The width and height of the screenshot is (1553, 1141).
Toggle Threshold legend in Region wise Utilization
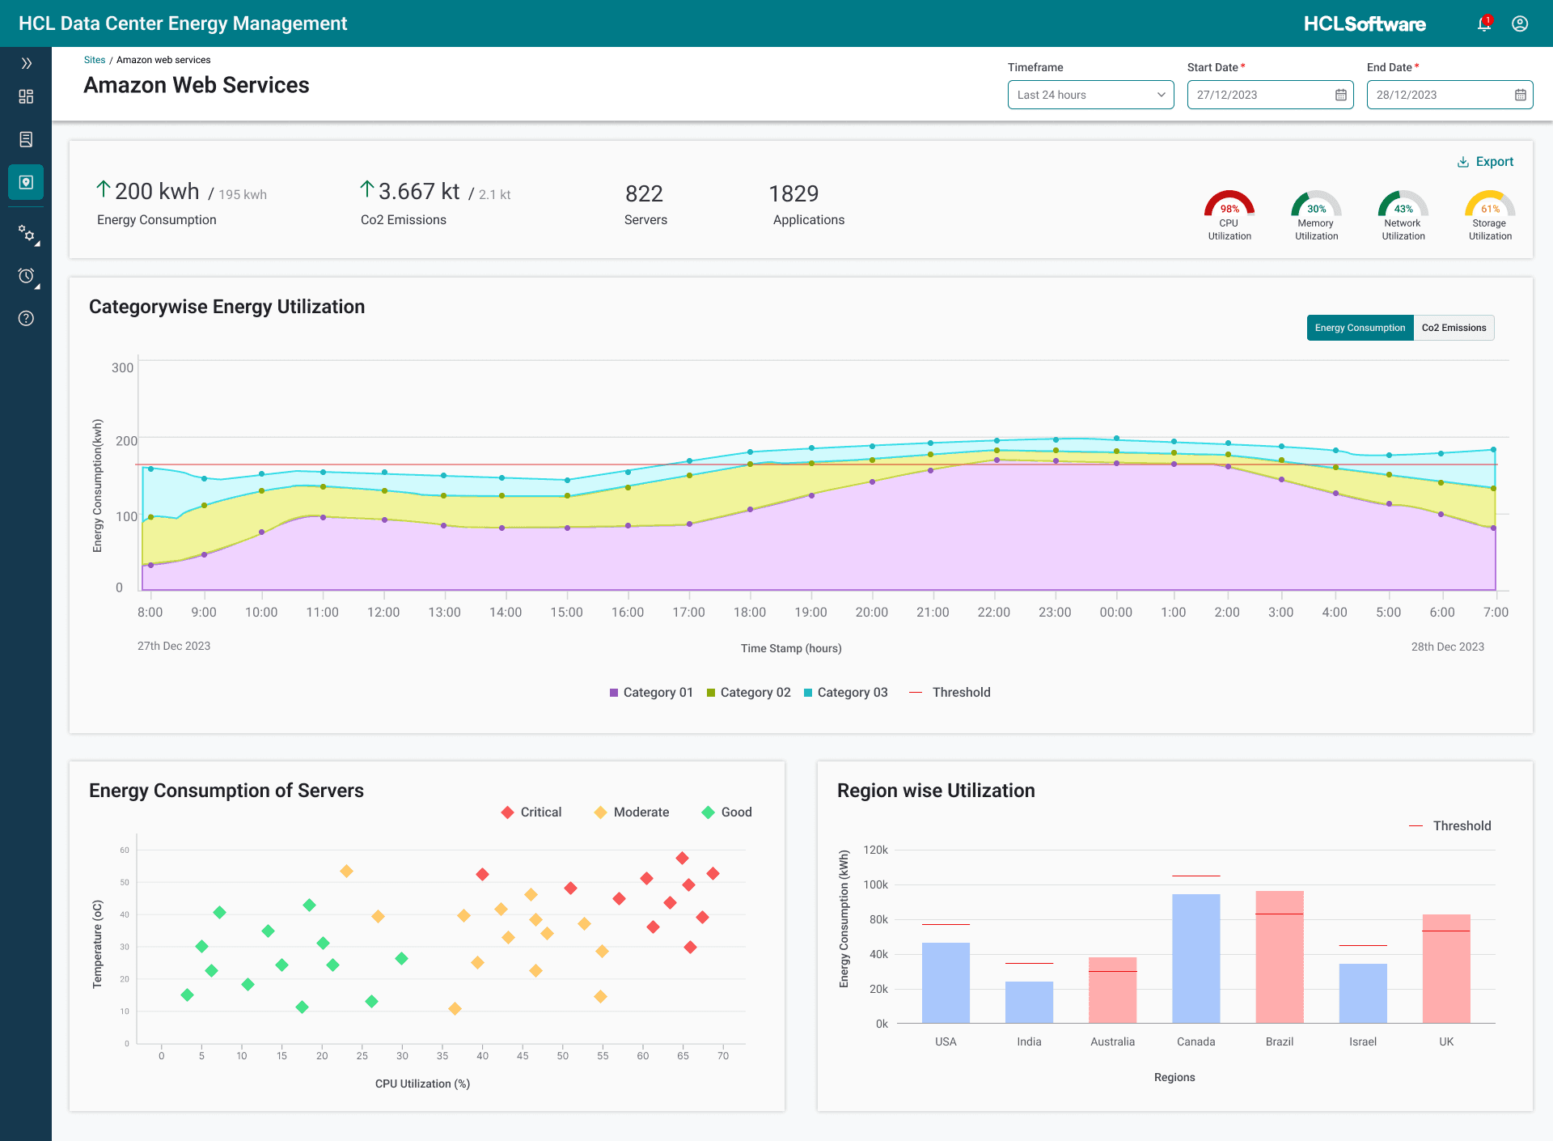(x=1449, y=826)
